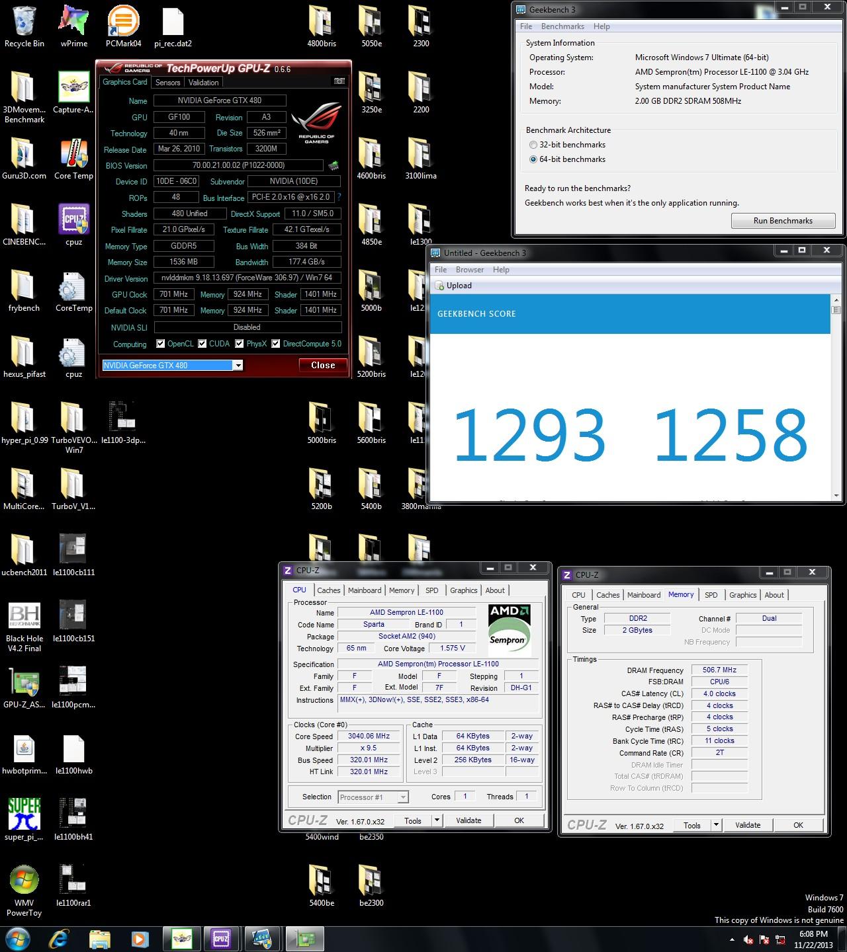Open the le1100hwb file icon

click(73, 748)
